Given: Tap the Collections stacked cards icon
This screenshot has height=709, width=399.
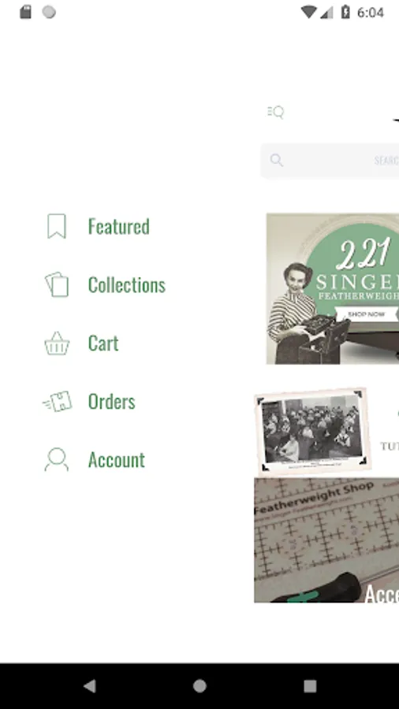Looking at the screenshot, I should coord(57,284).
